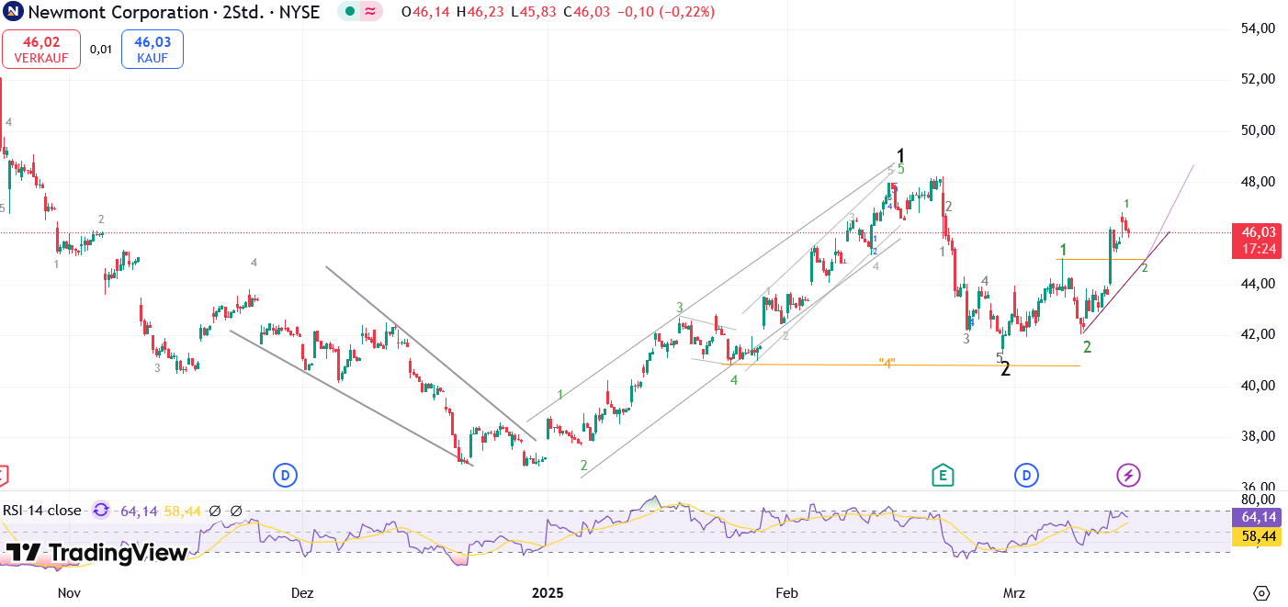Open chart settings gear at bottom right

pos(1261,592)
